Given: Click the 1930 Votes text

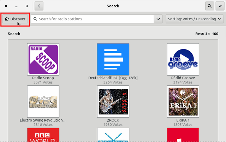Looking at the screenshot, I should pos(113,125).
